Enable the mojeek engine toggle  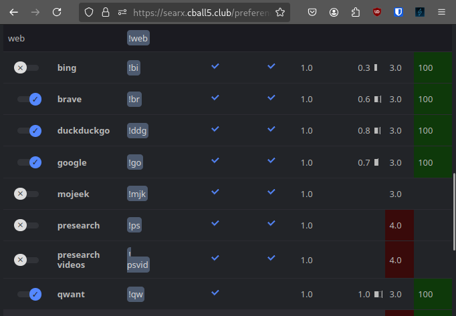coord(26,194)
